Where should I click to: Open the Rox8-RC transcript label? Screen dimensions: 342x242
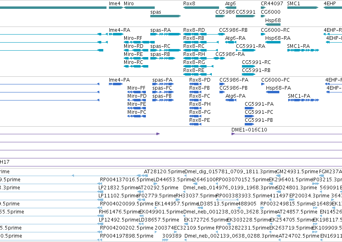194,46
